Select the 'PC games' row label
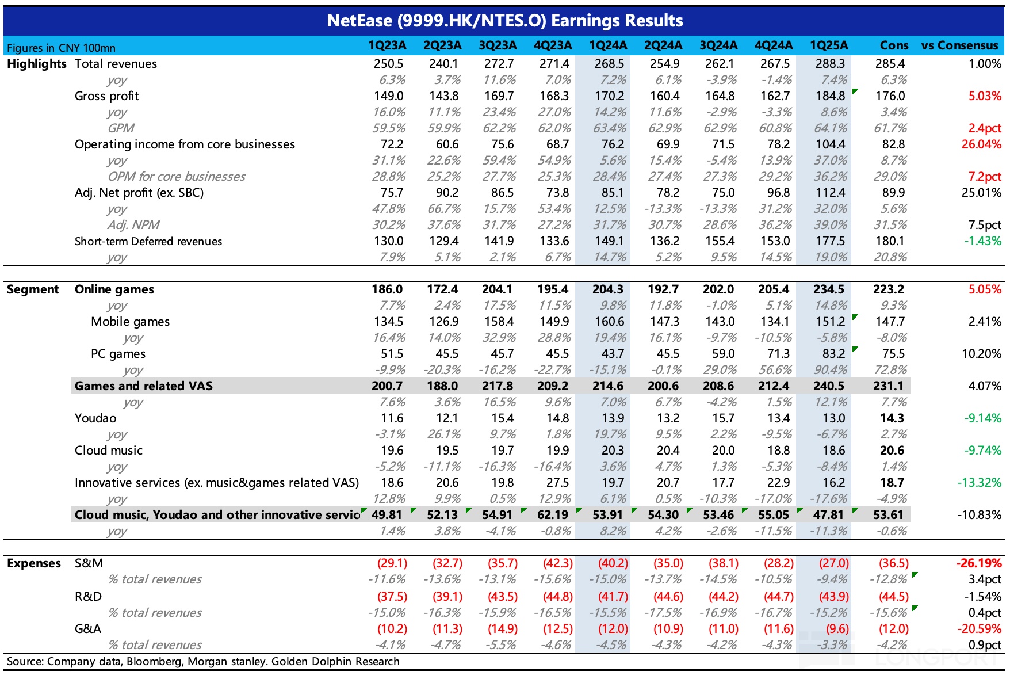This screenshot has width=1010, height=679. pyautogui.click(x=118, y=354)
